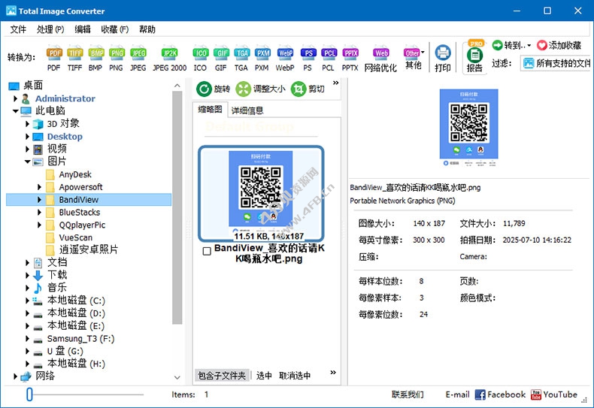Select the VueScan folder
Screen dimensions: 594x408
[x=75, y=237]
